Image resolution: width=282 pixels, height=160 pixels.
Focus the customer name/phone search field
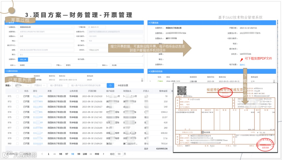tap(87, 85)
